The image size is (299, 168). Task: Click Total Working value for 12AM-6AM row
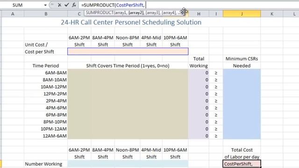(x=199, y=136)
